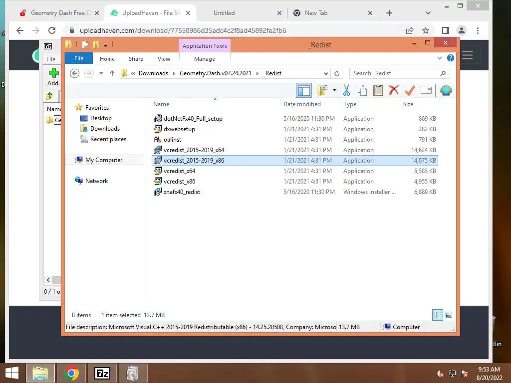Click the Paste clipboard icon
The width and height of the screenshot is (511, 383).
coord(378,90)
